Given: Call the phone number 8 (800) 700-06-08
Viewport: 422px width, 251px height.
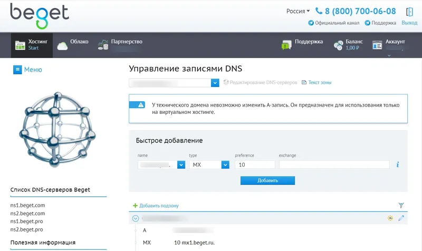Looking at the screenshot, I should coord(360,11).
